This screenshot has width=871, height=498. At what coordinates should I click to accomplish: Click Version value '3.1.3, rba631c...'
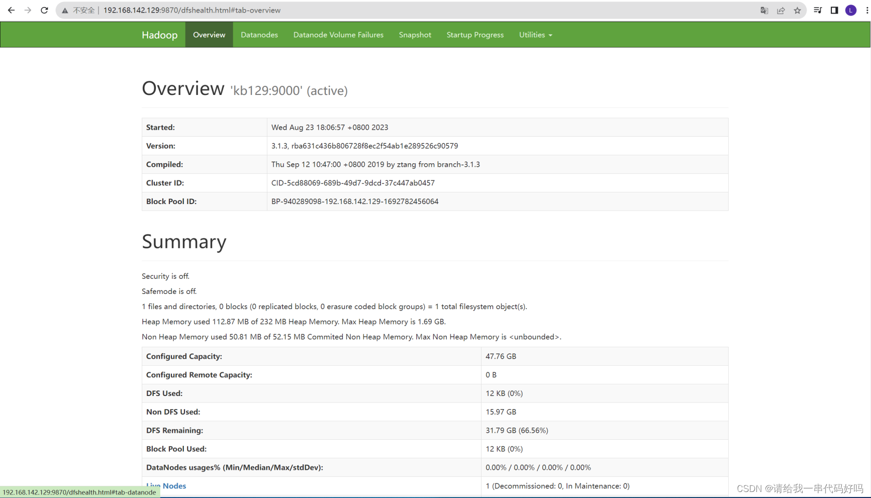pos(364,146)
